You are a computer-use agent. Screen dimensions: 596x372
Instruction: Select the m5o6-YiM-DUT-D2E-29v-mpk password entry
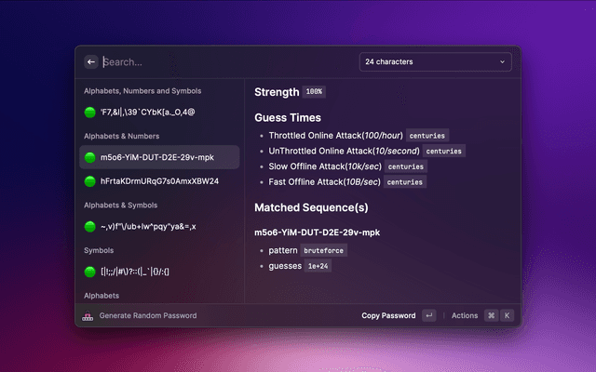[157, 158]
